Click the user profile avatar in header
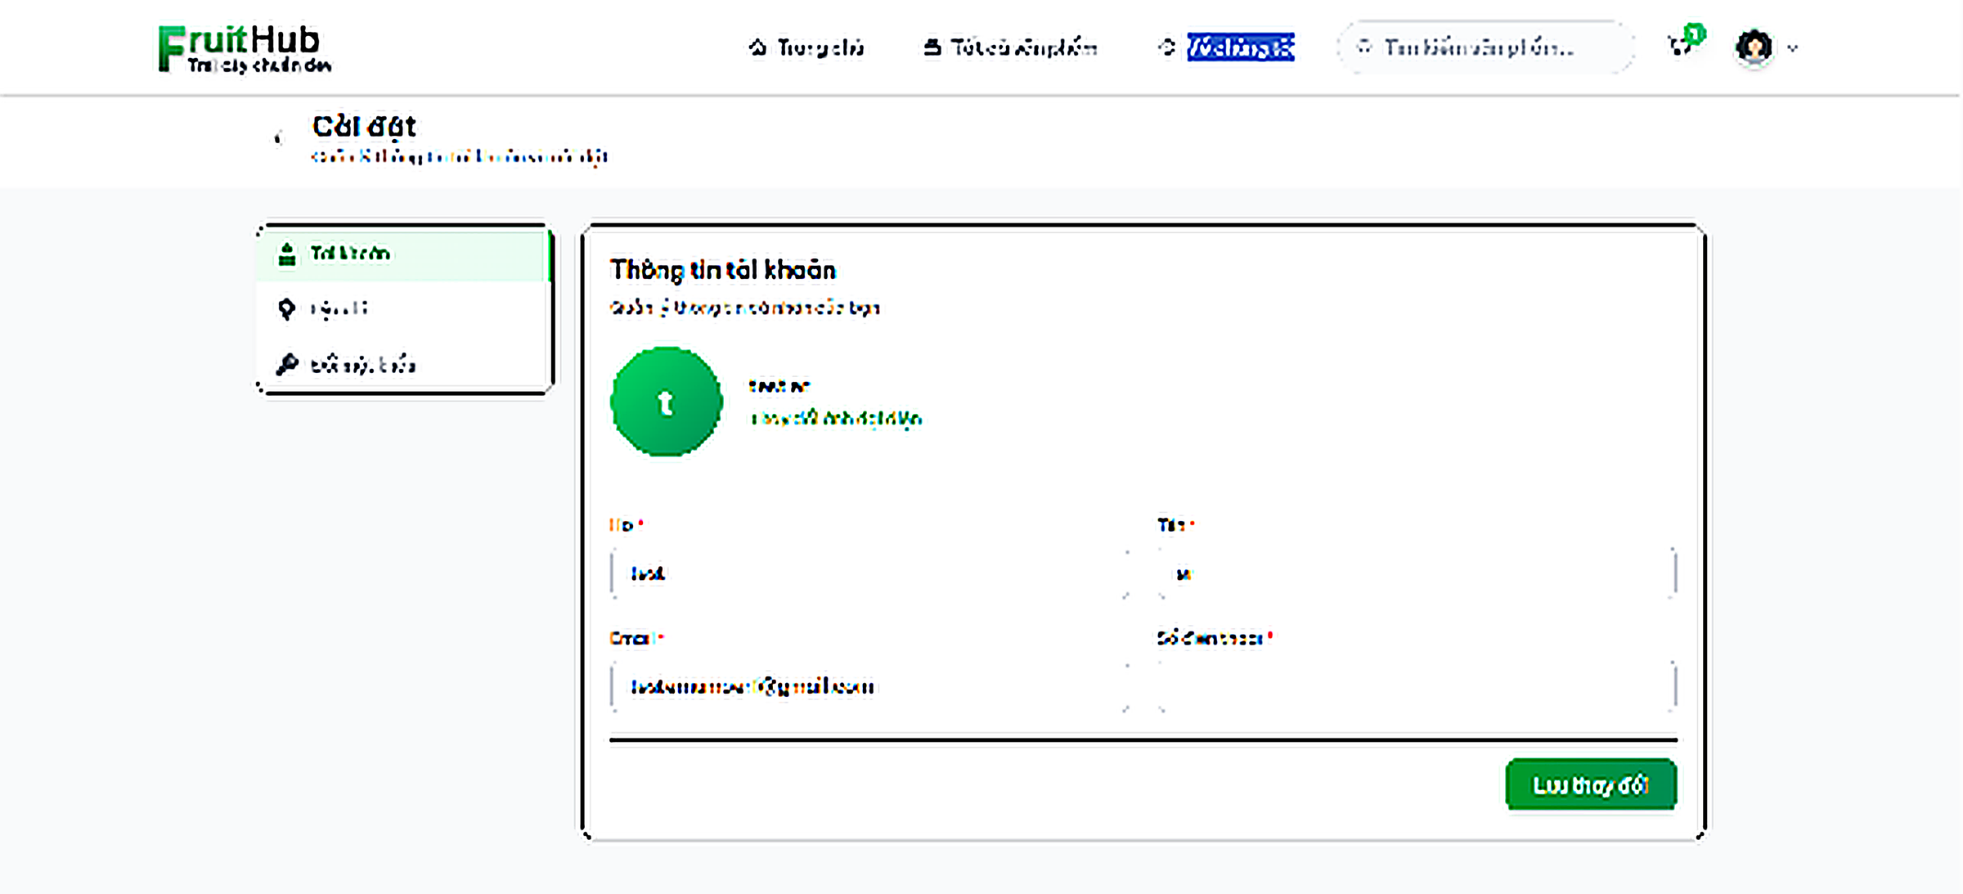 [x=1754, y=47]
